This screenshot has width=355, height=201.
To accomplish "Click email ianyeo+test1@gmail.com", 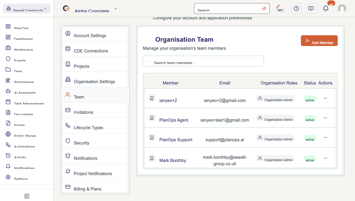I will pos(225,120).
